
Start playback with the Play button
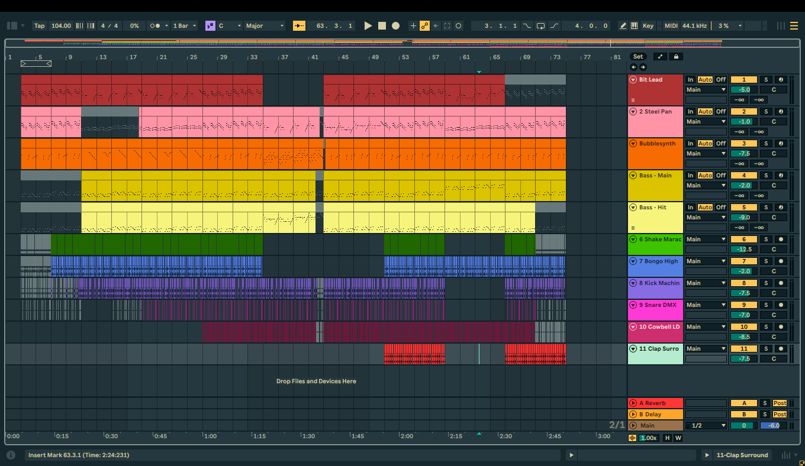[368, 26]
